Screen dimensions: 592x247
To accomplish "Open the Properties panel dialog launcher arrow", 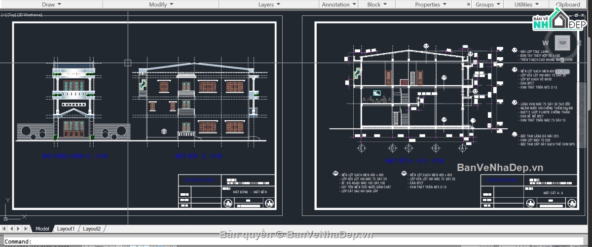I will tap(468, 4).
